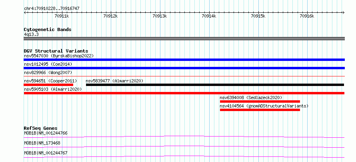Select the nsv5905103 (Almarri2020) red bar

coord(184,93)
